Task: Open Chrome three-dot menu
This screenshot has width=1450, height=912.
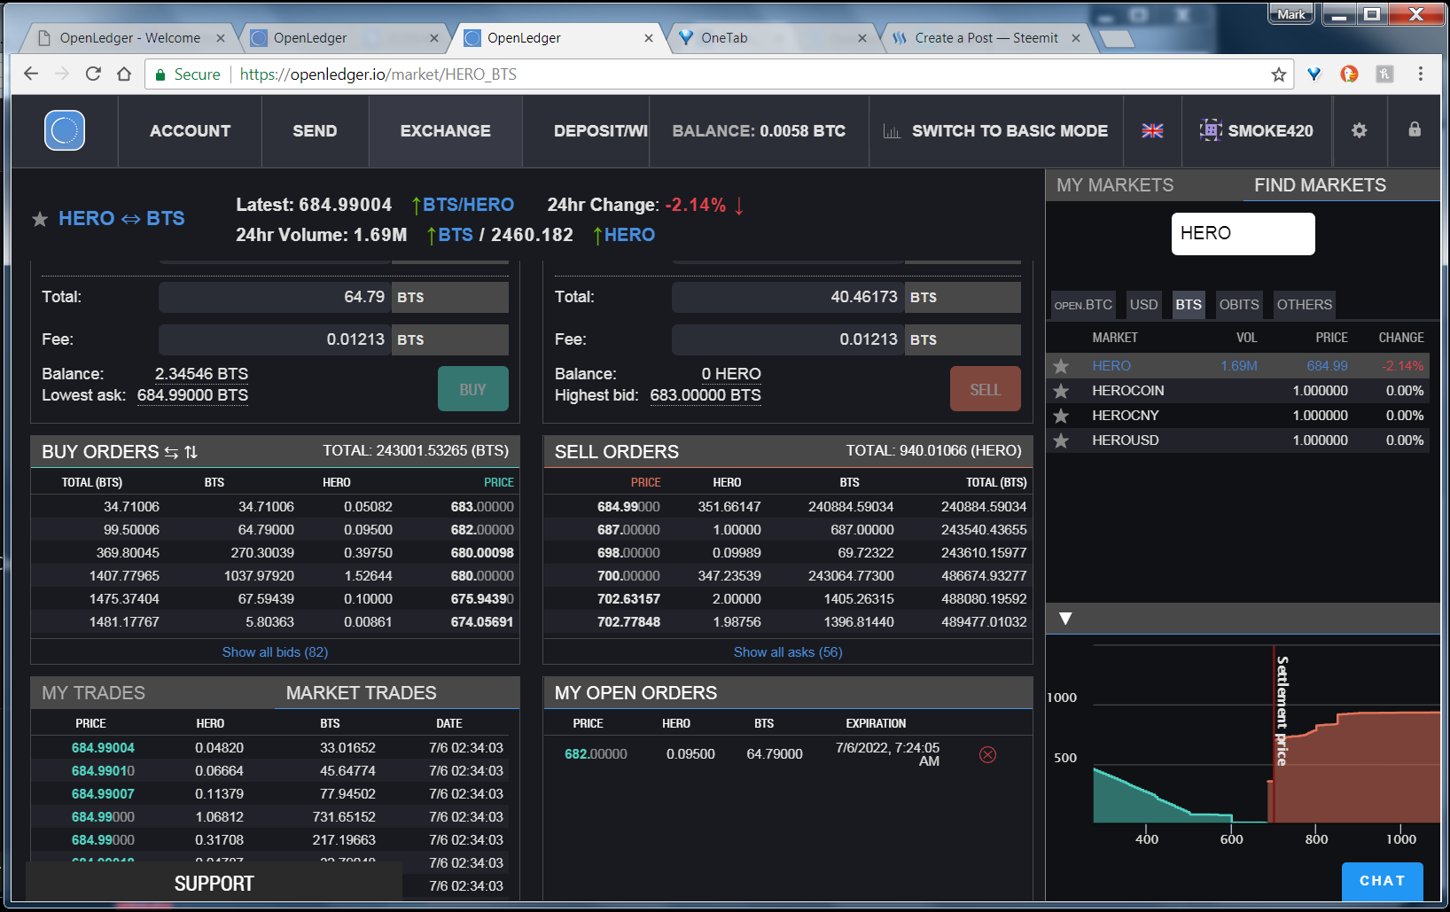Action: (1420, 74)
